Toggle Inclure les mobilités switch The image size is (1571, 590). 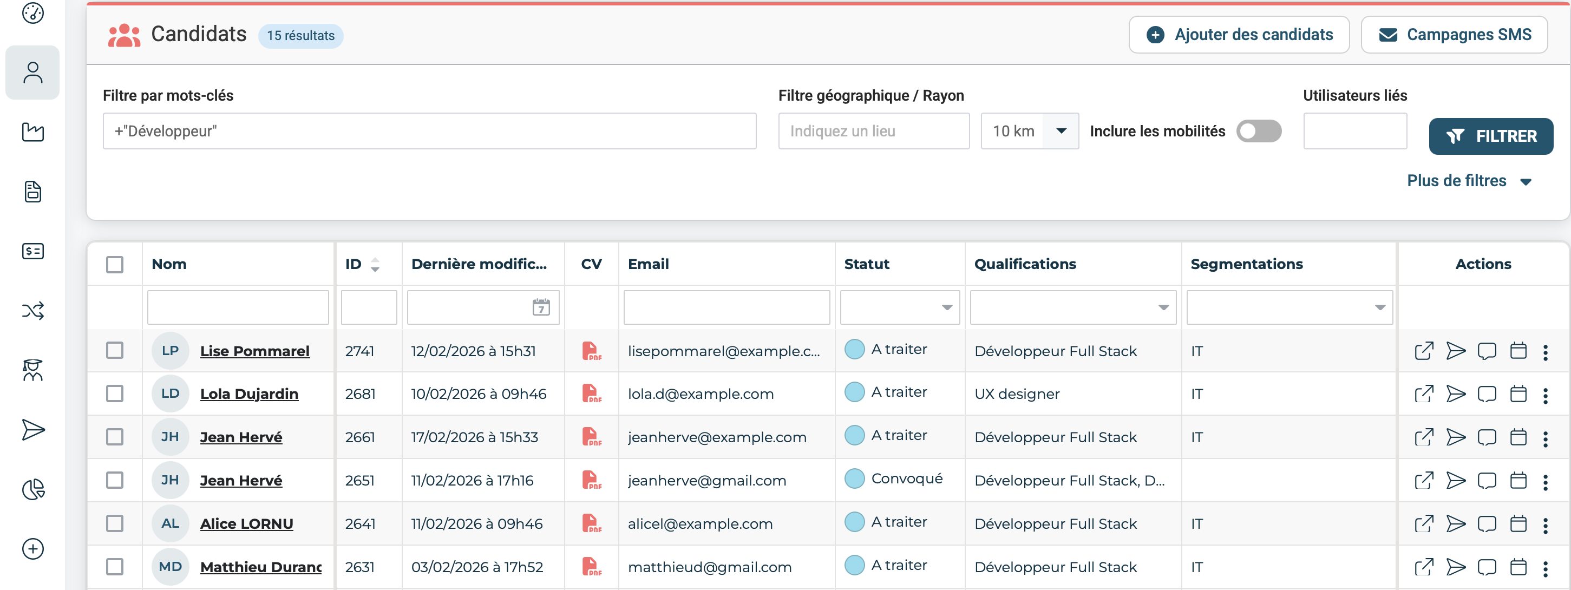pos(1258,131)
